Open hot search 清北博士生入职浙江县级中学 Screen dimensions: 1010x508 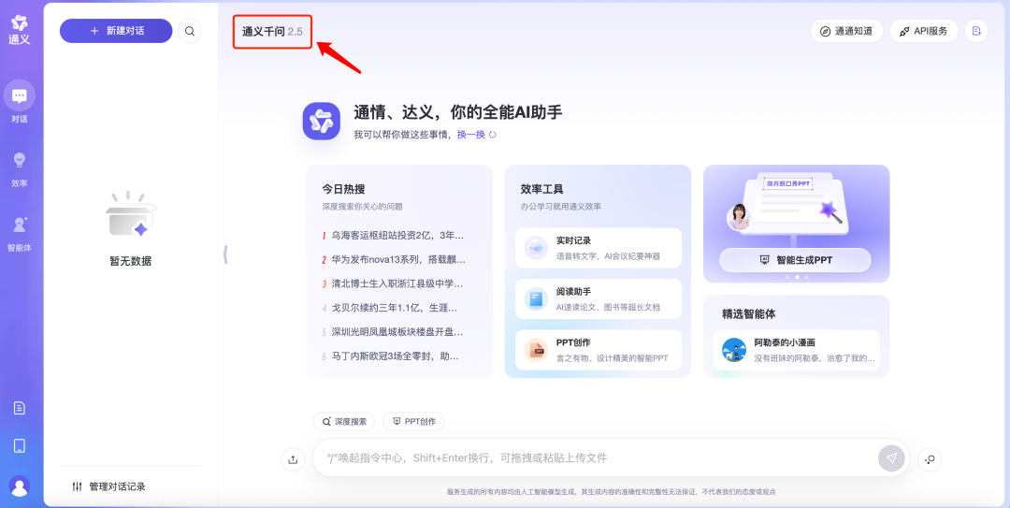[393, 283]
